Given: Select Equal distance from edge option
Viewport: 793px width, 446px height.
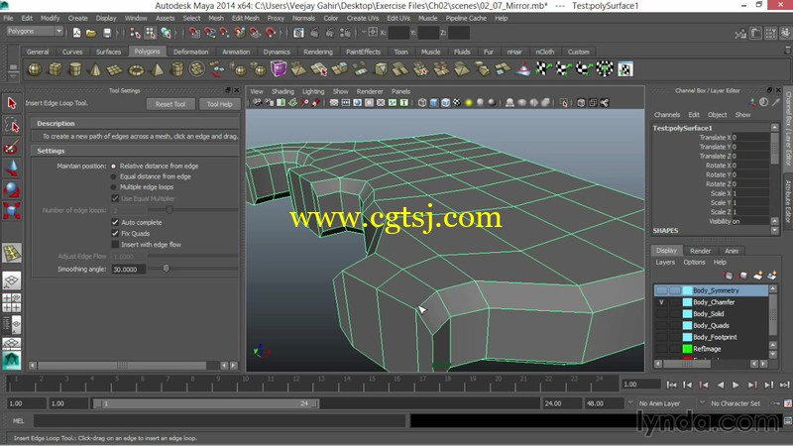Looking at the screenshot, I should pos(113,176).
